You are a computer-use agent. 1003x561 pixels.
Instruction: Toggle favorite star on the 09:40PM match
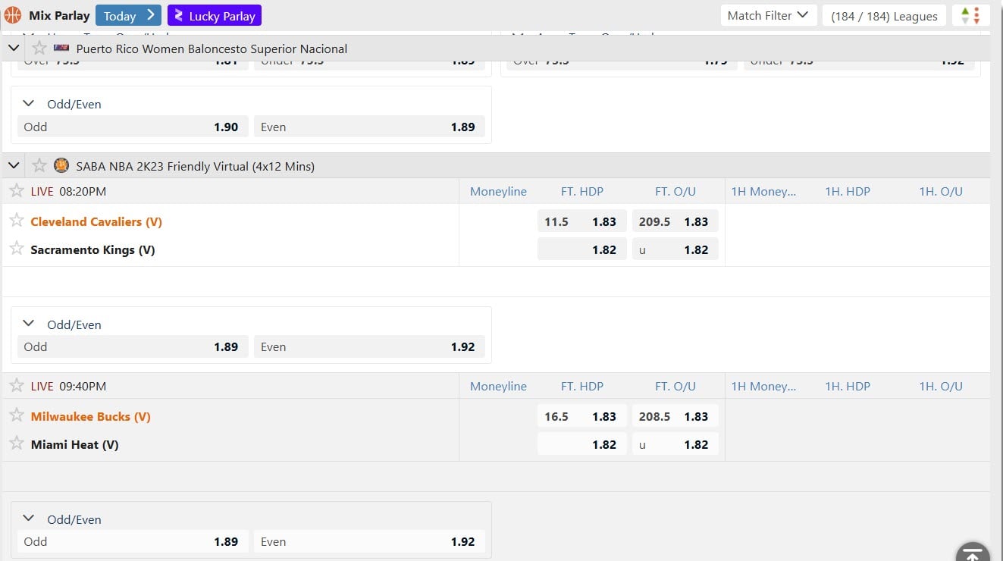16,386
